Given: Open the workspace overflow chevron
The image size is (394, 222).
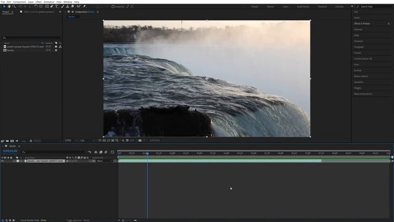Looking at the screenshot, I should (x=352, y=7).
